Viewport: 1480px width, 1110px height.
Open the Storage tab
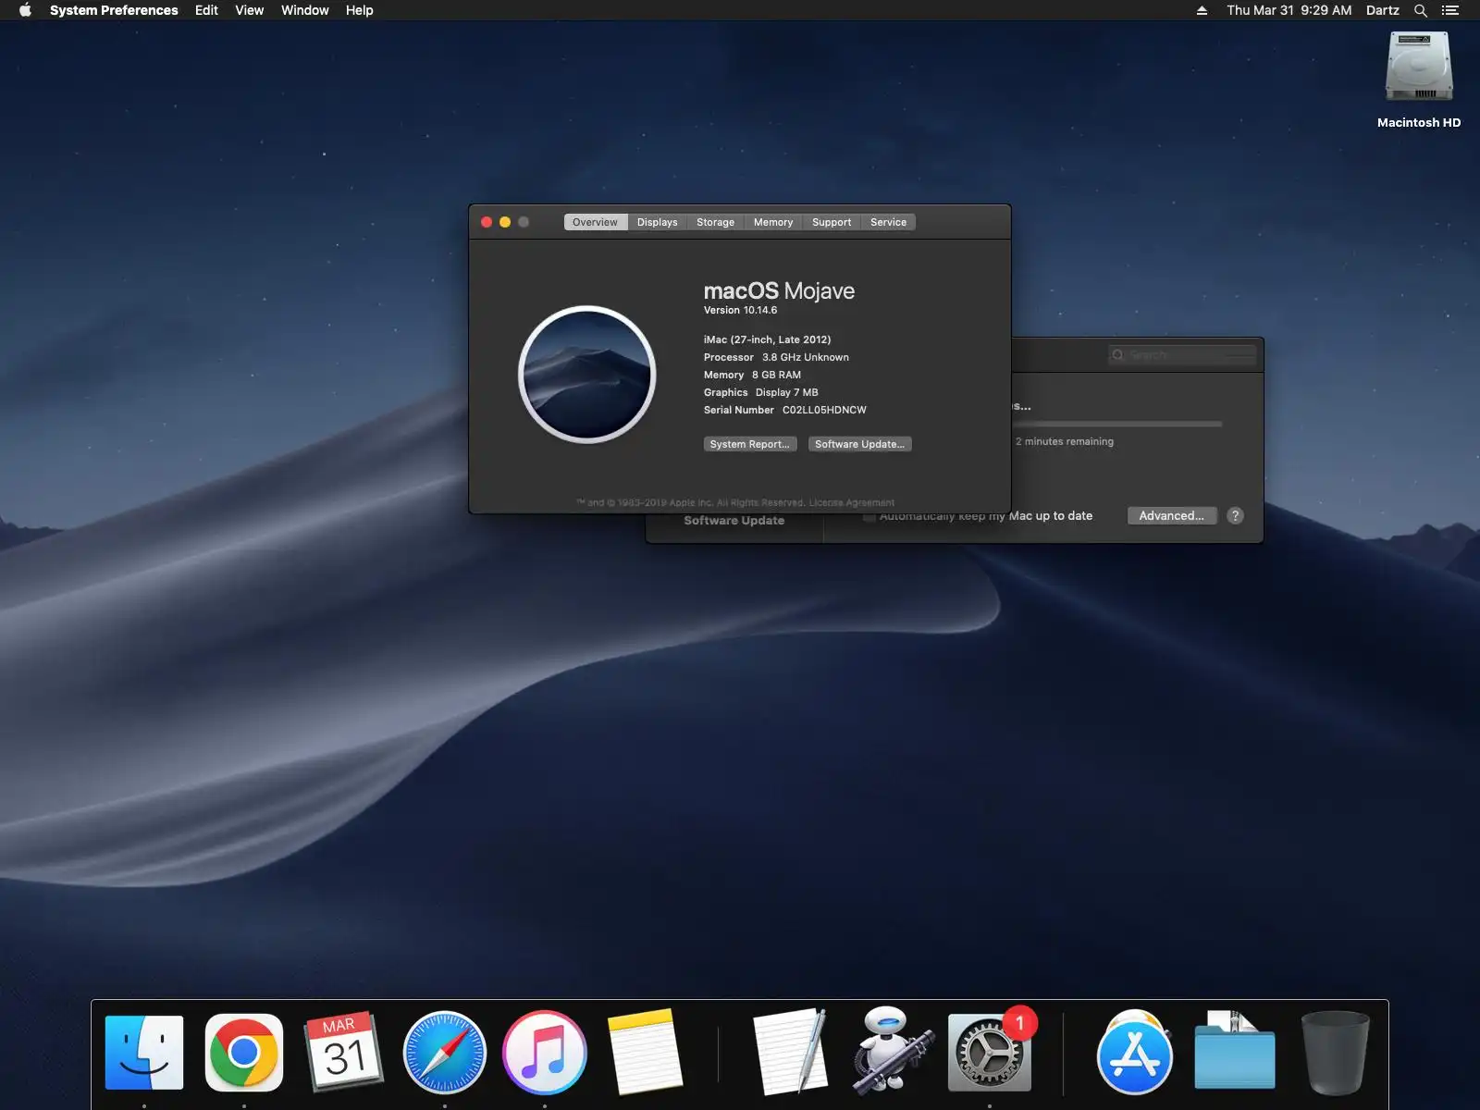(716, 222)
